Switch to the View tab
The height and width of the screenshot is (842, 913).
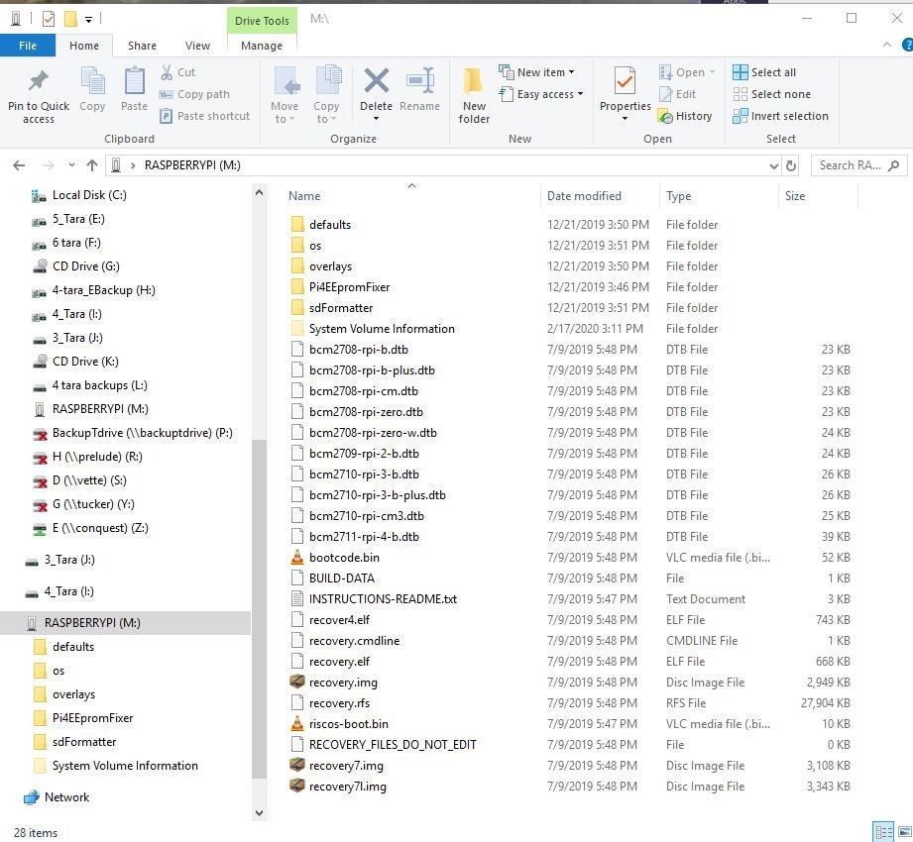197,46
